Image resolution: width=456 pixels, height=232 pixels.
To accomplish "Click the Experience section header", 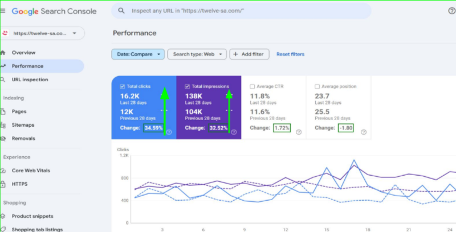I will 17,157.
